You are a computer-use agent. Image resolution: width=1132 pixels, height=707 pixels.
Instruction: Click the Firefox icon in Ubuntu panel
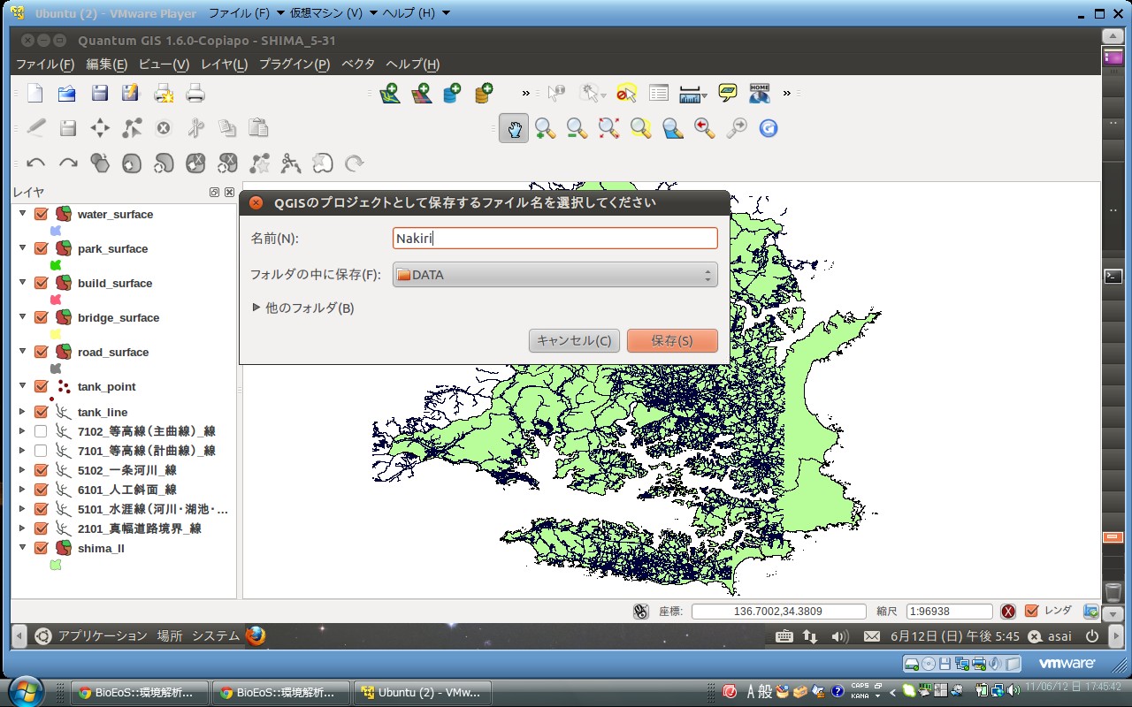point(256,635)
